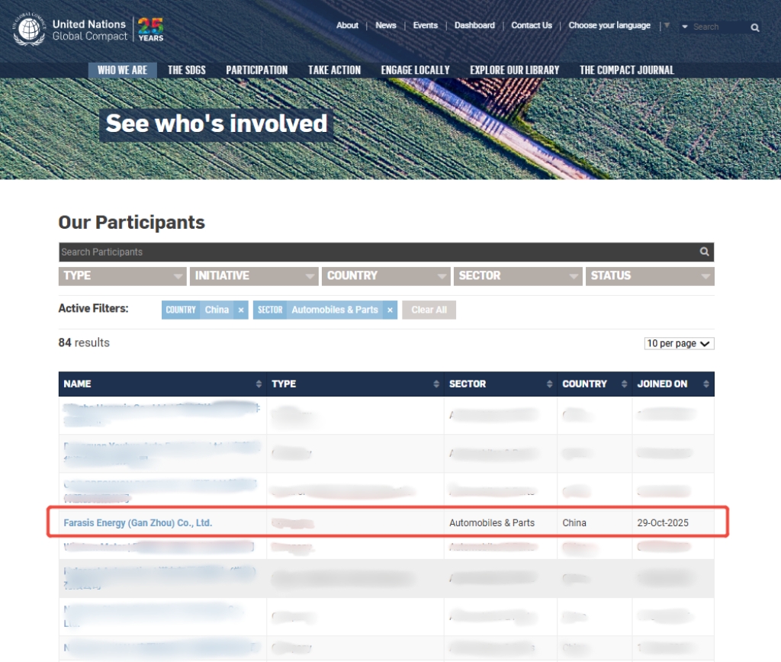Viewport: 781px width, 662px height.
Task: Sort table by Joined On column
Action: (x=706, y=384)
